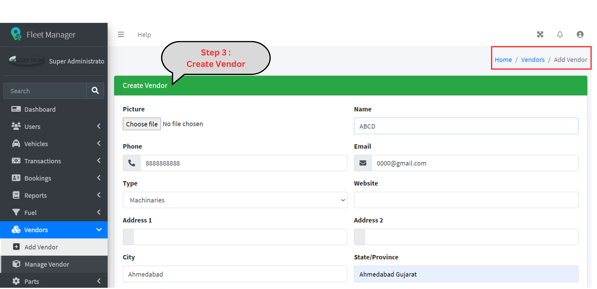Screen dimensions: 597x289
Task: Click the Name field containing ABCD
Action: (x=466, y=126)
